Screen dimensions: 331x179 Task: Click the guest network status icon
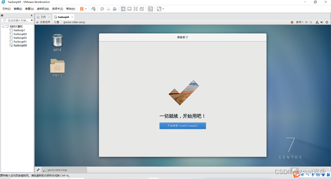pos(317,22)
